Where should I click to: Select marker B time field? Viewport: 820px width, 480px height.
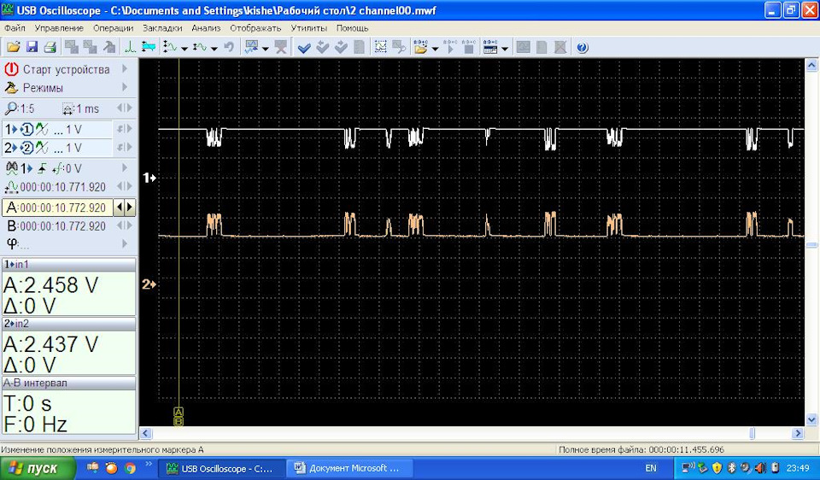[62, 226]
